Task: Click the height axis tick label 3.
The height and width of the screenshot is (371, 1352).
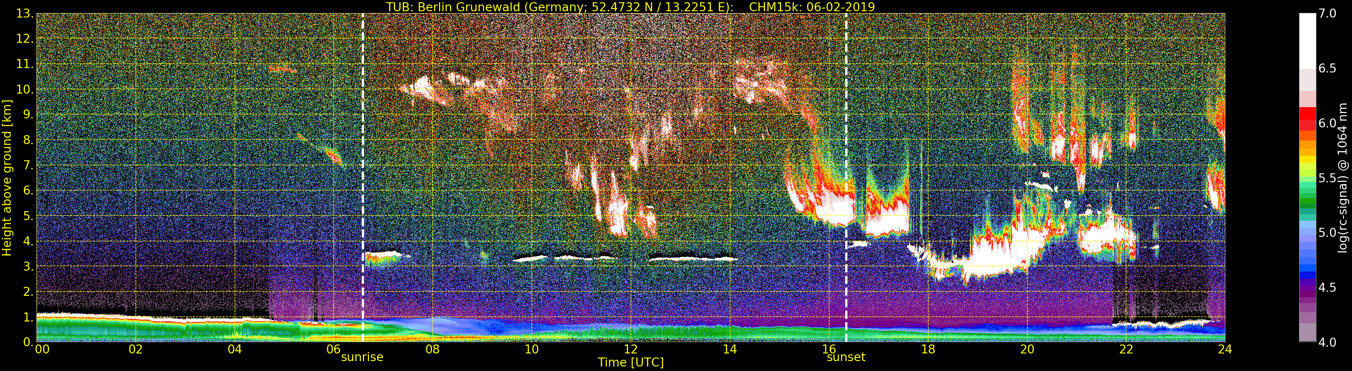Action: coord(28,266)
